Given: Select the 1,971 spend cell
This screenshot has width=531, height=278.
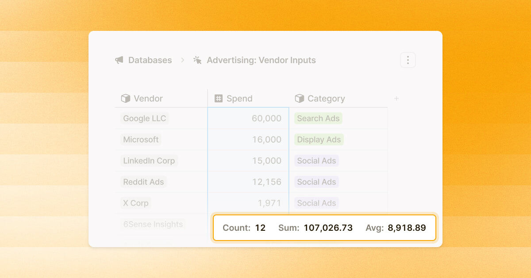Looking at the screenshot, I should (248, 203).
